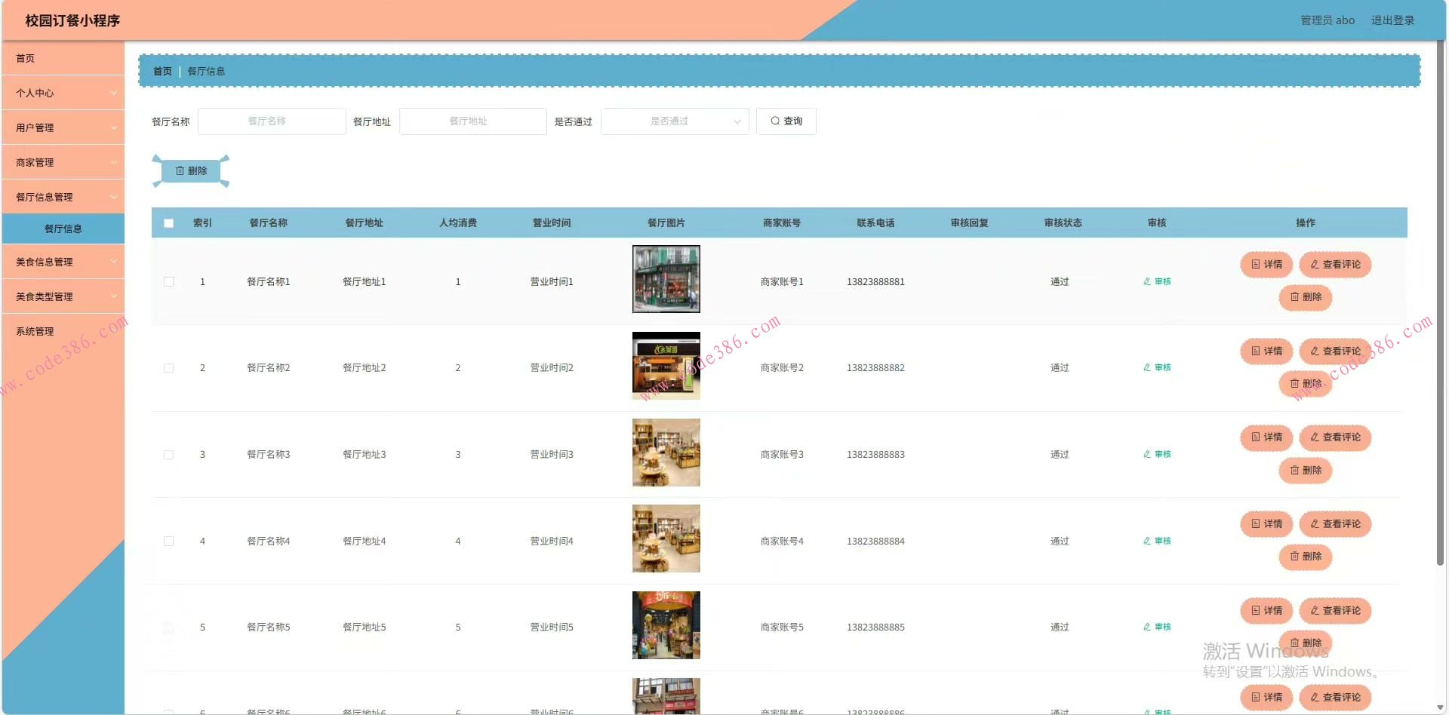Viewport: 1449px width, 715px height.
Task: Select 餐厅信息 submenu item in sidebar
Action: click(x=63, y=229)
